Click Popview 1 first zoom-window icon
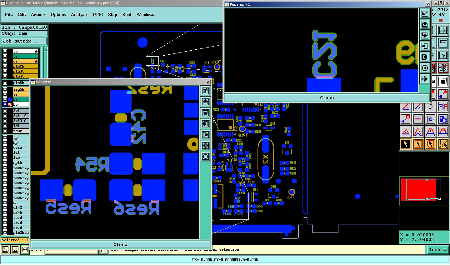450x266 pixels. coord(425,13)
